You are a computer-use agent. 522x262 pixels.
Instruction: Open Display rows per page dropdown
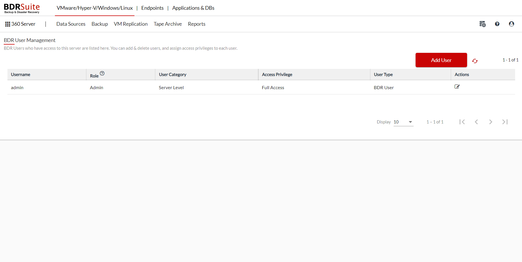click(x=403, y=122)
